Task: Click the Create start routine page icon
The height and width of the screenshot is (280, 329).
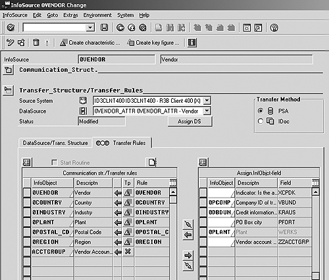Action: click(151, 162)
